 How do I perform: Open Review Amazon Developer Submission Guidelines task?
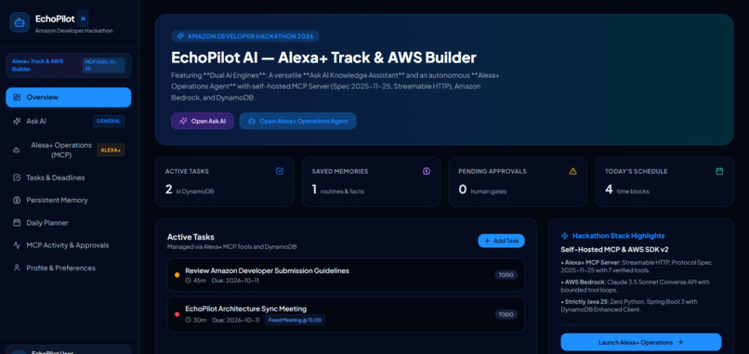click(x=346, y=275)
